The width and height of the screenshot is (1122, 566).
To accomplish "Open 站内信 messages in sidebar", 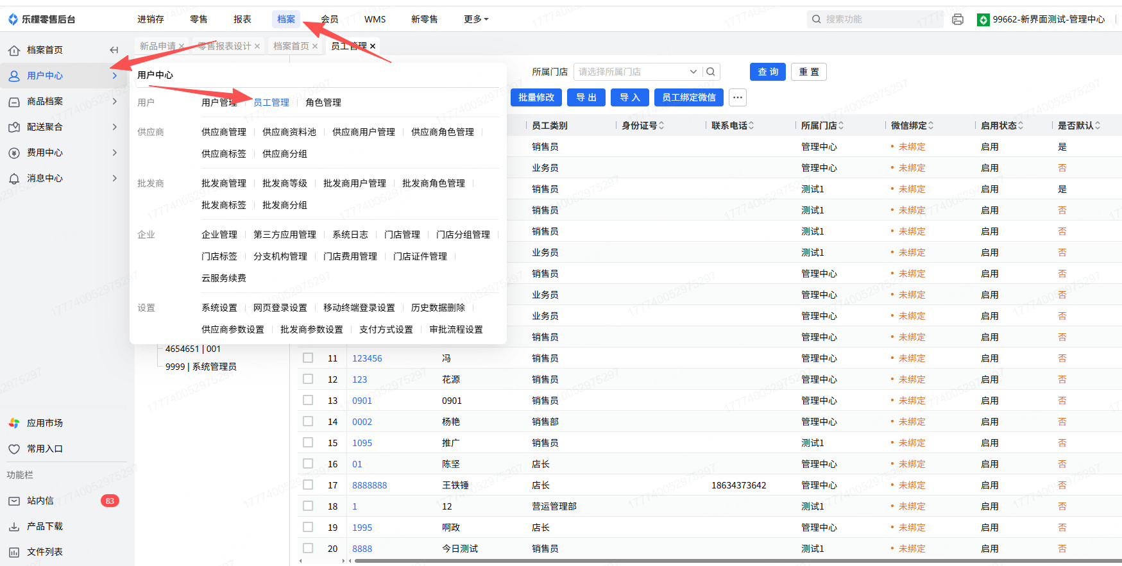I will pyautogui.click(x=40, y=501).
